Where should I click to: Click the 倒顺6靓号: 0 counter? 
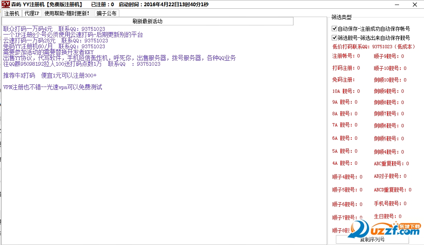point(389,126)
